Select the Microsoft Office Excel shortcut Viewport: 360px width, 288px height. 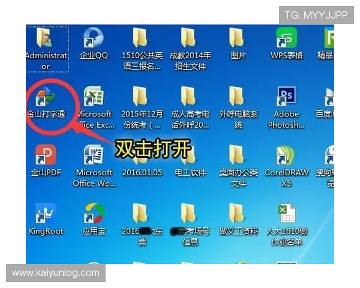pyautogui.click(x=94, y=96)
